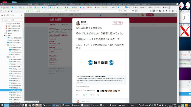The width and height of the screenshot is (191, 107).
Task: Open tweet options chevron next to follow
Action: (125, 23)
